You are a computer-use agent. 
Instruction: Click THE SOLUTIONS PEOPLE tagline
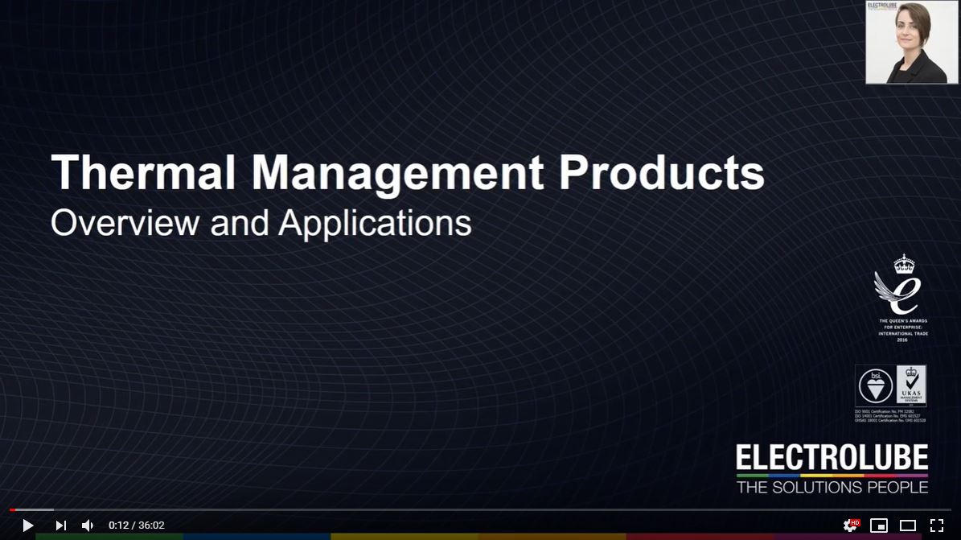(831, 486)
